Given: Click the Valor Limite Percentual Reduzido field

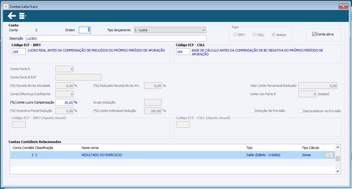Looking at the screenshot, I should pos(318,86).
